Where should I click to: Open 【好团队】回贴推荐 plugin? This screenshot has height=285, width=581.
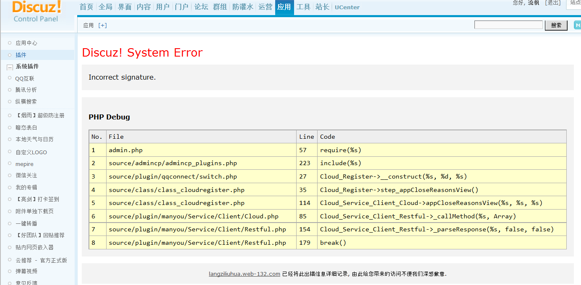pyautogui.click(x=40, y=236)
